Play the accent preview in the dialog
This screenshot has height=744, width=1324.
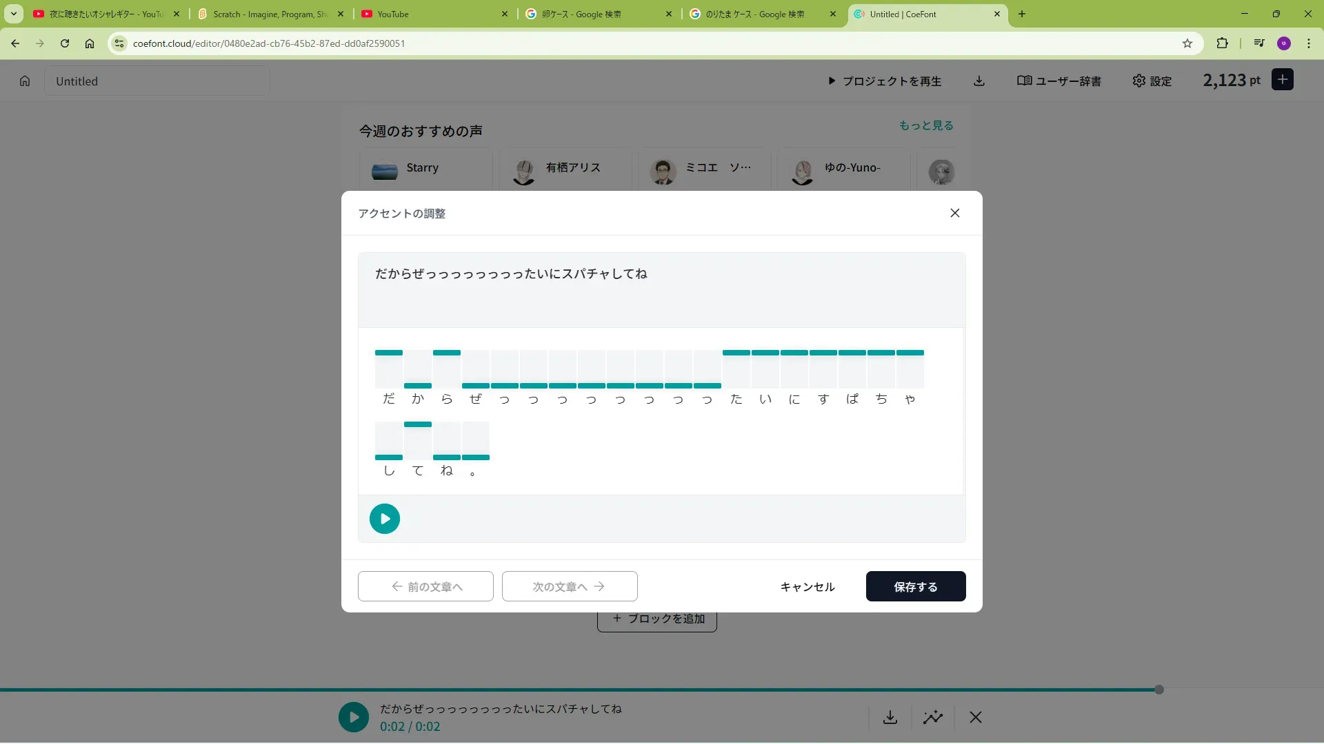[x=384, y=519]
